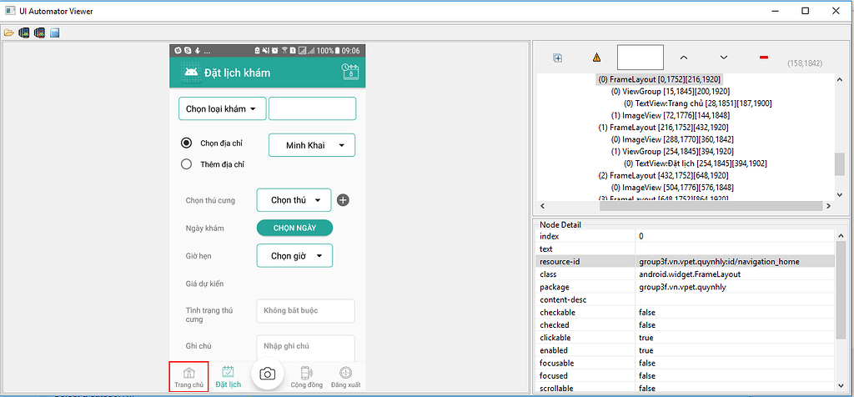Select TextView:Đặt lịch tree node
854x397 pixels.
(x=696, y=163)
